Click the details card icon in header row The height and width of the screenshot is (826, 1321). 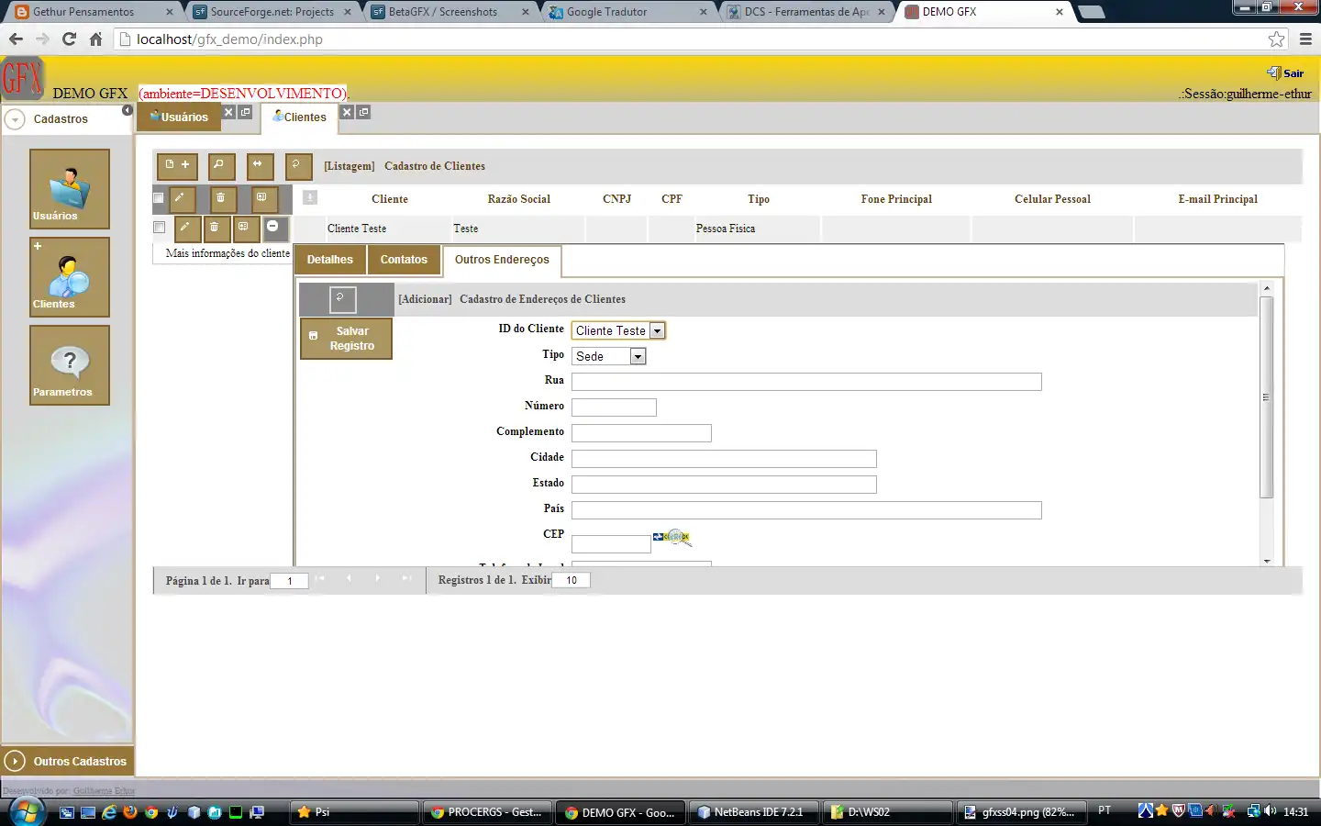(x=263, y=199)
